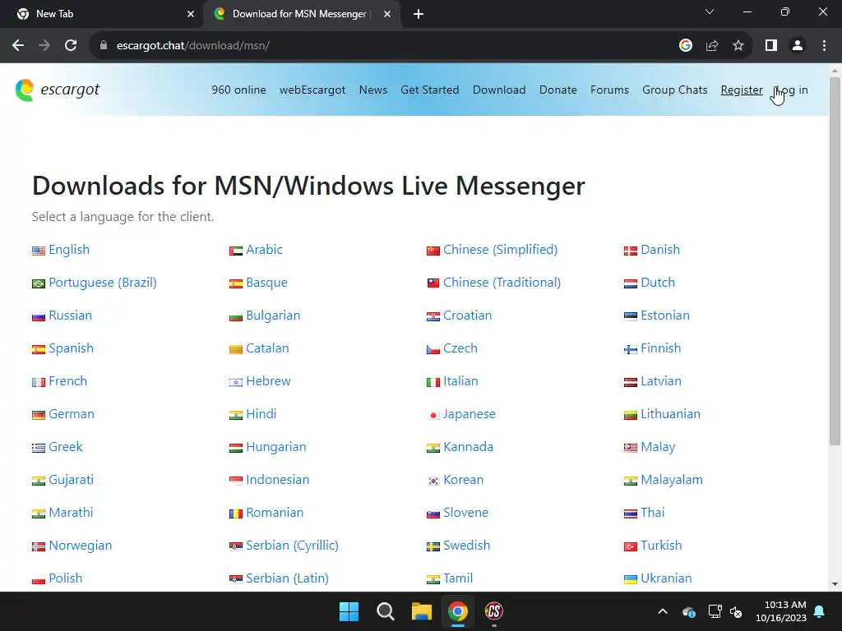This screenshot has height=631, width=842.
Task: Open File Explorer from taskbar
Action: pos(422,611)
